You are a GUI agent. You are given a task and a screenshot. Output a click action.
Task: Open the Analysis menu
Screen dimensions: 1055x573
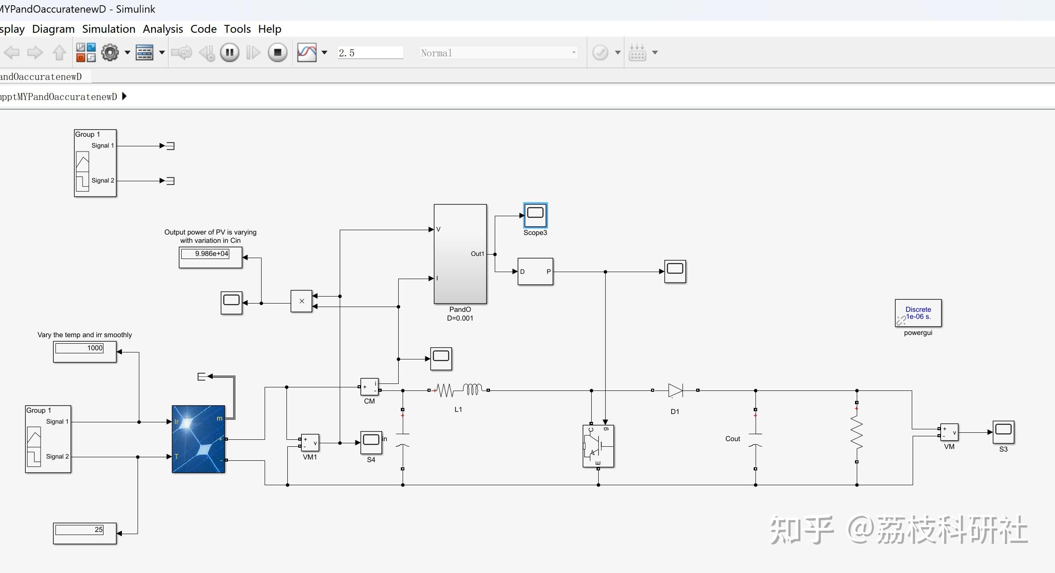pyautogui.click(x=162, y=29)
